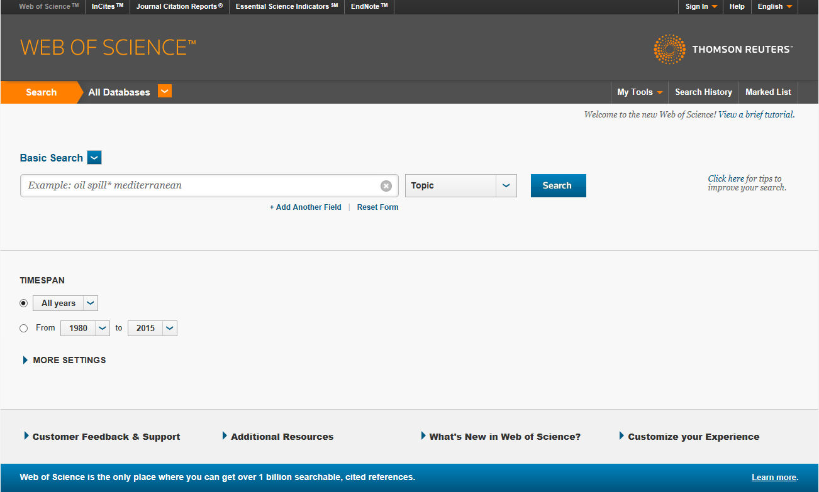Click + Add Another Field
819x492 pixels.
305,207
